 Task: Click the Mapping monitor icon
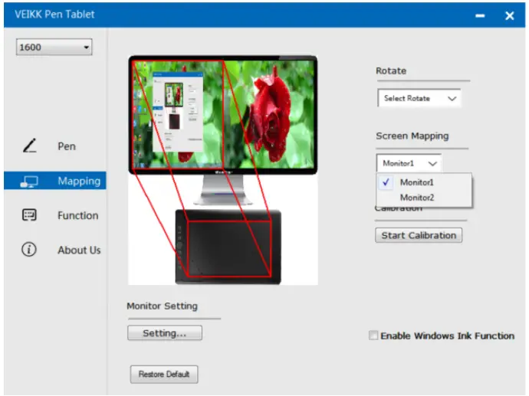29,182
